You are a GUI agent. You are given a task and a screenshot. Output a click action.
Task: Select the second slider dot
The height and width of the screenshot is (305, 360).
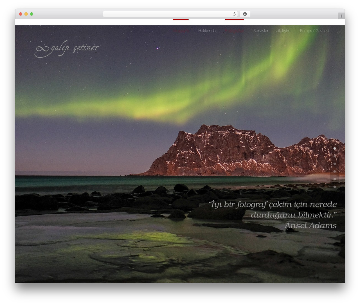pos(335,156)
